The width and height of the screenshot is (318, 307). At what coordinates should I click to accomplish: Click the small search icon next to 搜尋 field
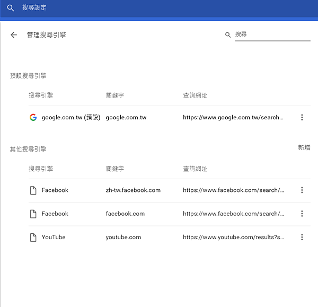(x=228, y=35)
